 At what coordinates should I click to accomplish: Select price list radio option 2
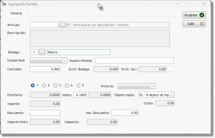point(44,86)
